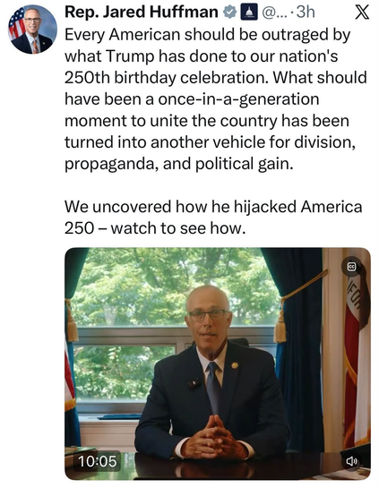Click the 'We uncovered how he hijacked America' line
Image resolution: width=379 pixels, height=488 pixels.
click(x=213, y=207)
